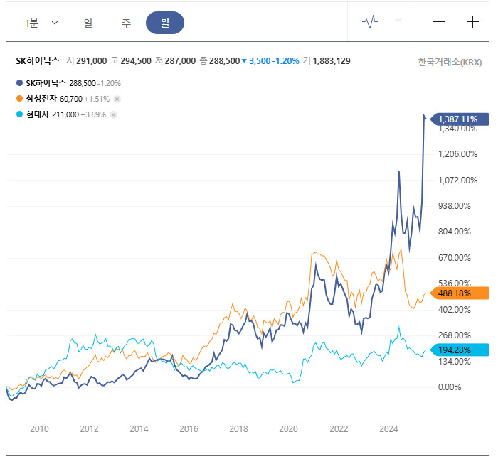Click the cyan 현대차 legend dot

pos(18,114)
